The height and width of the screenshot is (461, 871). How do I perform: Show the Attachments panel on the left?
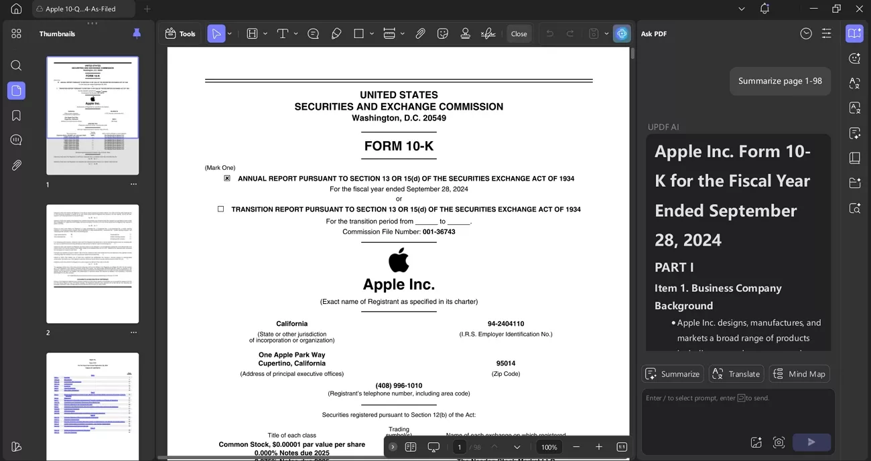coord(15,165)
